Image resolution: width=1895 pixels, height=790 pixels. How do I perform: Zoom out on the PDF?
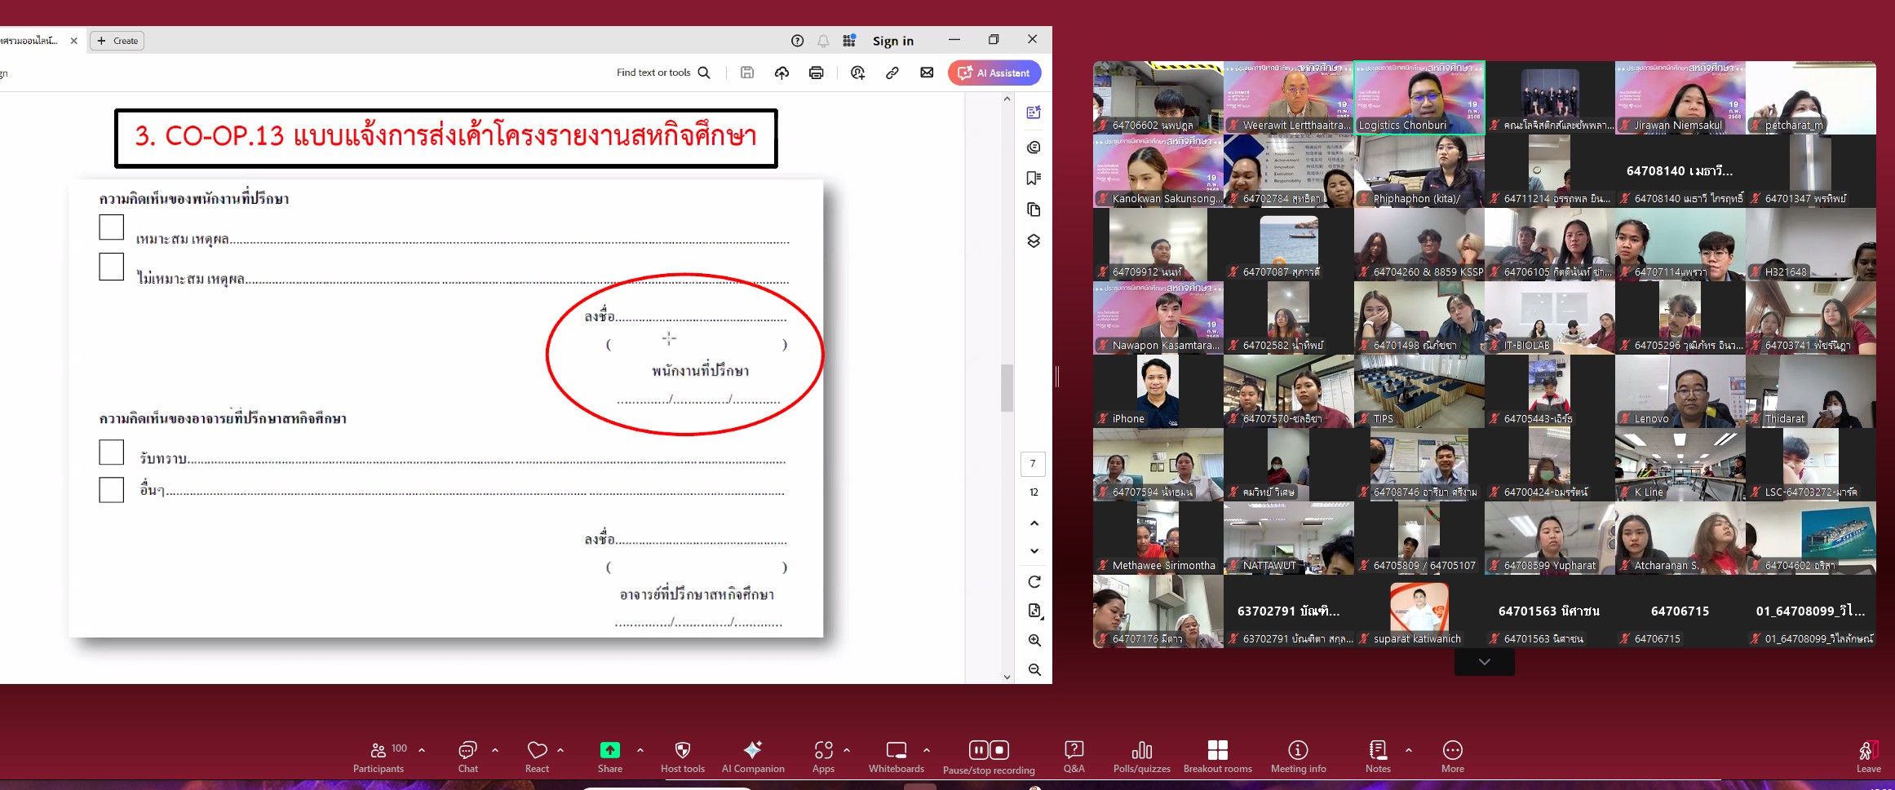tap(1034, 670)
